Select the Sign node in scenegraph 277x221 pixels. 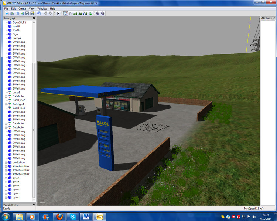click(x=15, y=34)
